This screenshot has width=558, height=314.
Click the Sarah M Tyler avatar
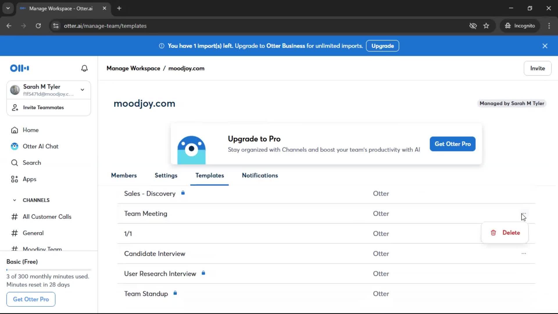[x=15, y=90]
